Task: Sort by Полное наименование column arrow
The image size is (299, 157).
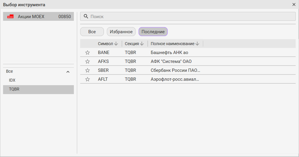Action: click(x=197, y=44)
